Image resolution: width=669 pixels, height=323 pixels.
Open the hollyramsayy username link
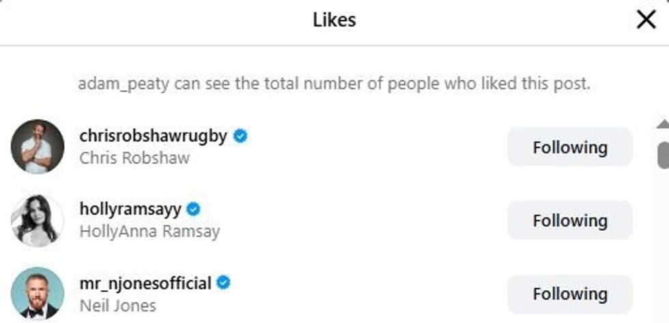coord(130,209)
